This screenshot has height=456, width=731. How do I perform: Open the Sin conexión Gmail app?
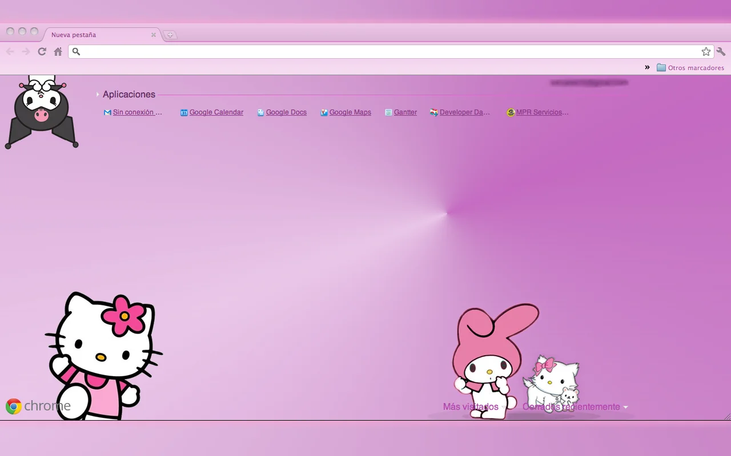click(x=133, y=112)
